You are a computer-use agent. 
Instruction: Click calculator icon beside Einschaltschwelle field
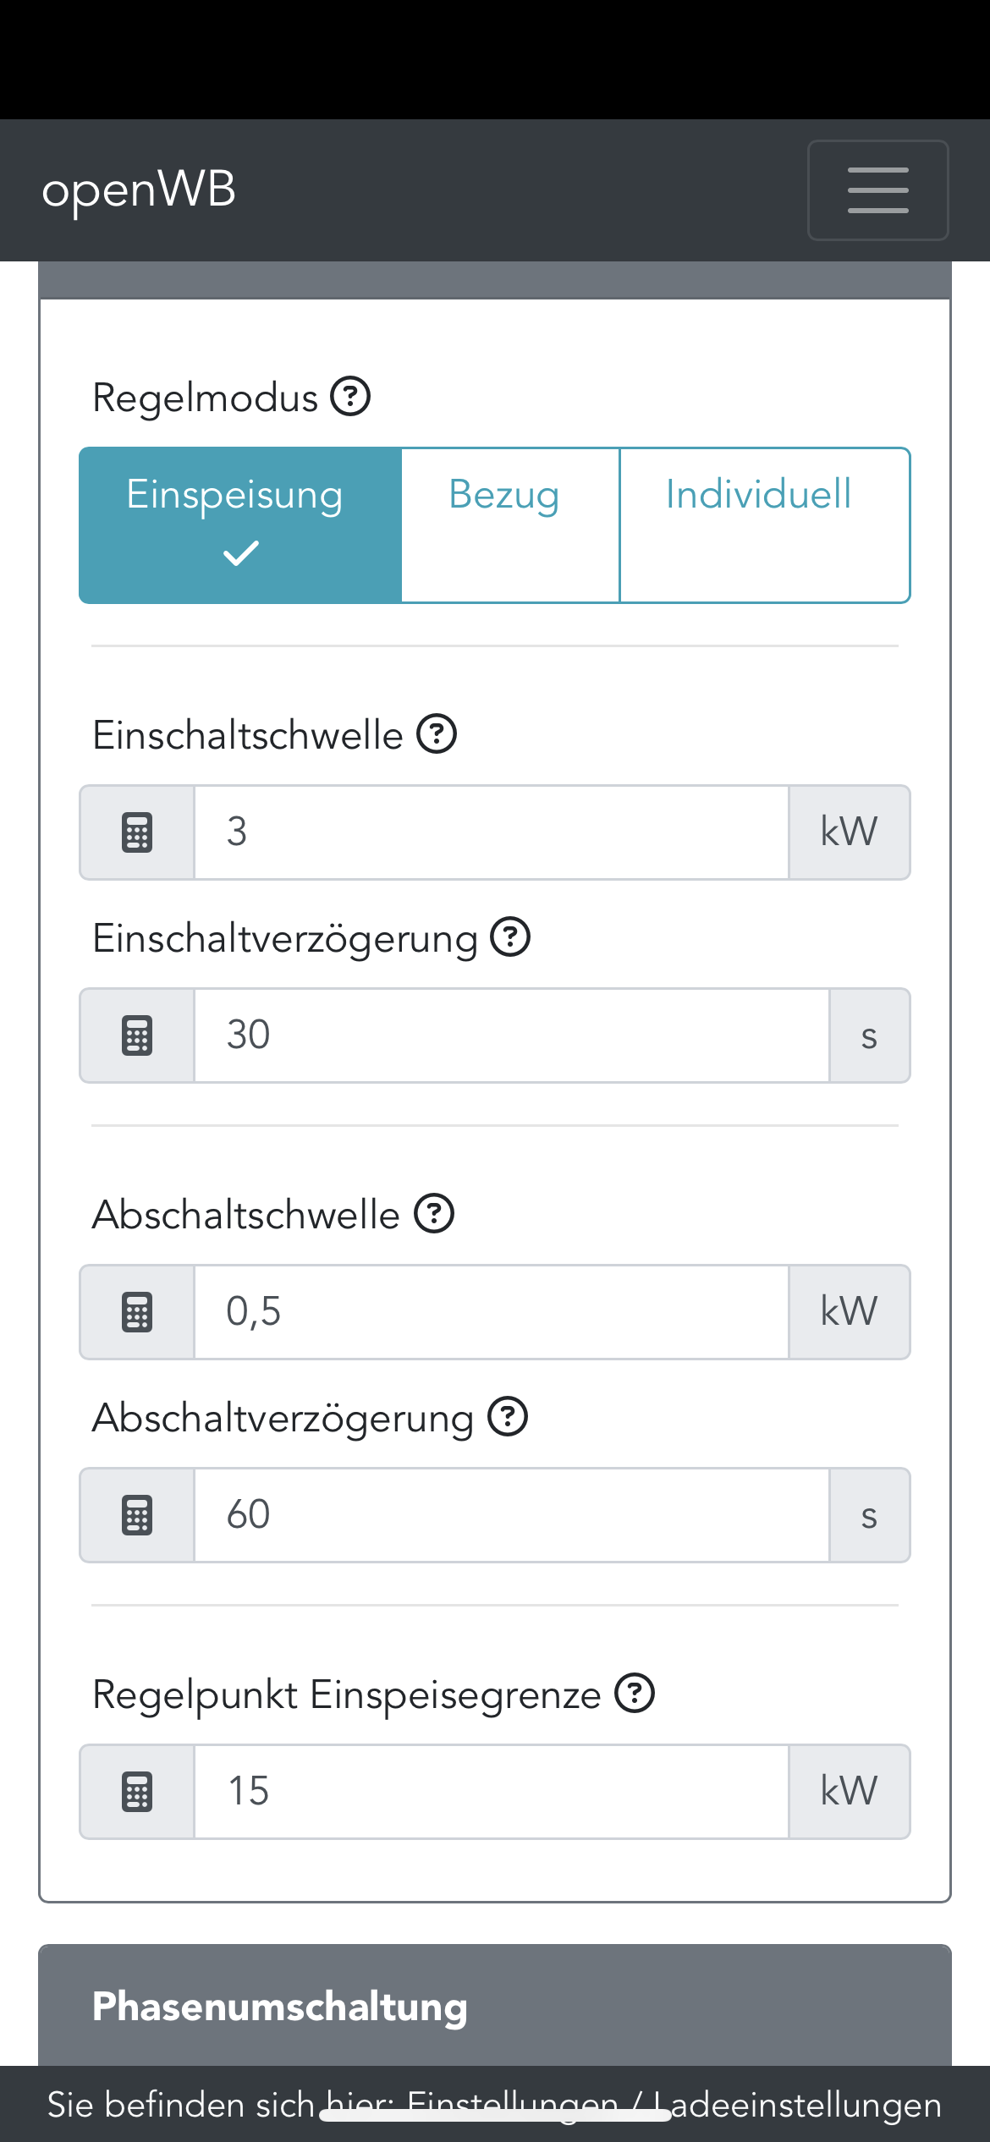tap(137, 832)
